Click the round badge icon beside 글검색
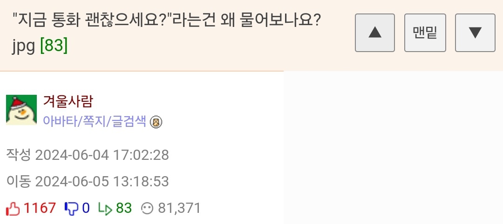 pos(156,122)
